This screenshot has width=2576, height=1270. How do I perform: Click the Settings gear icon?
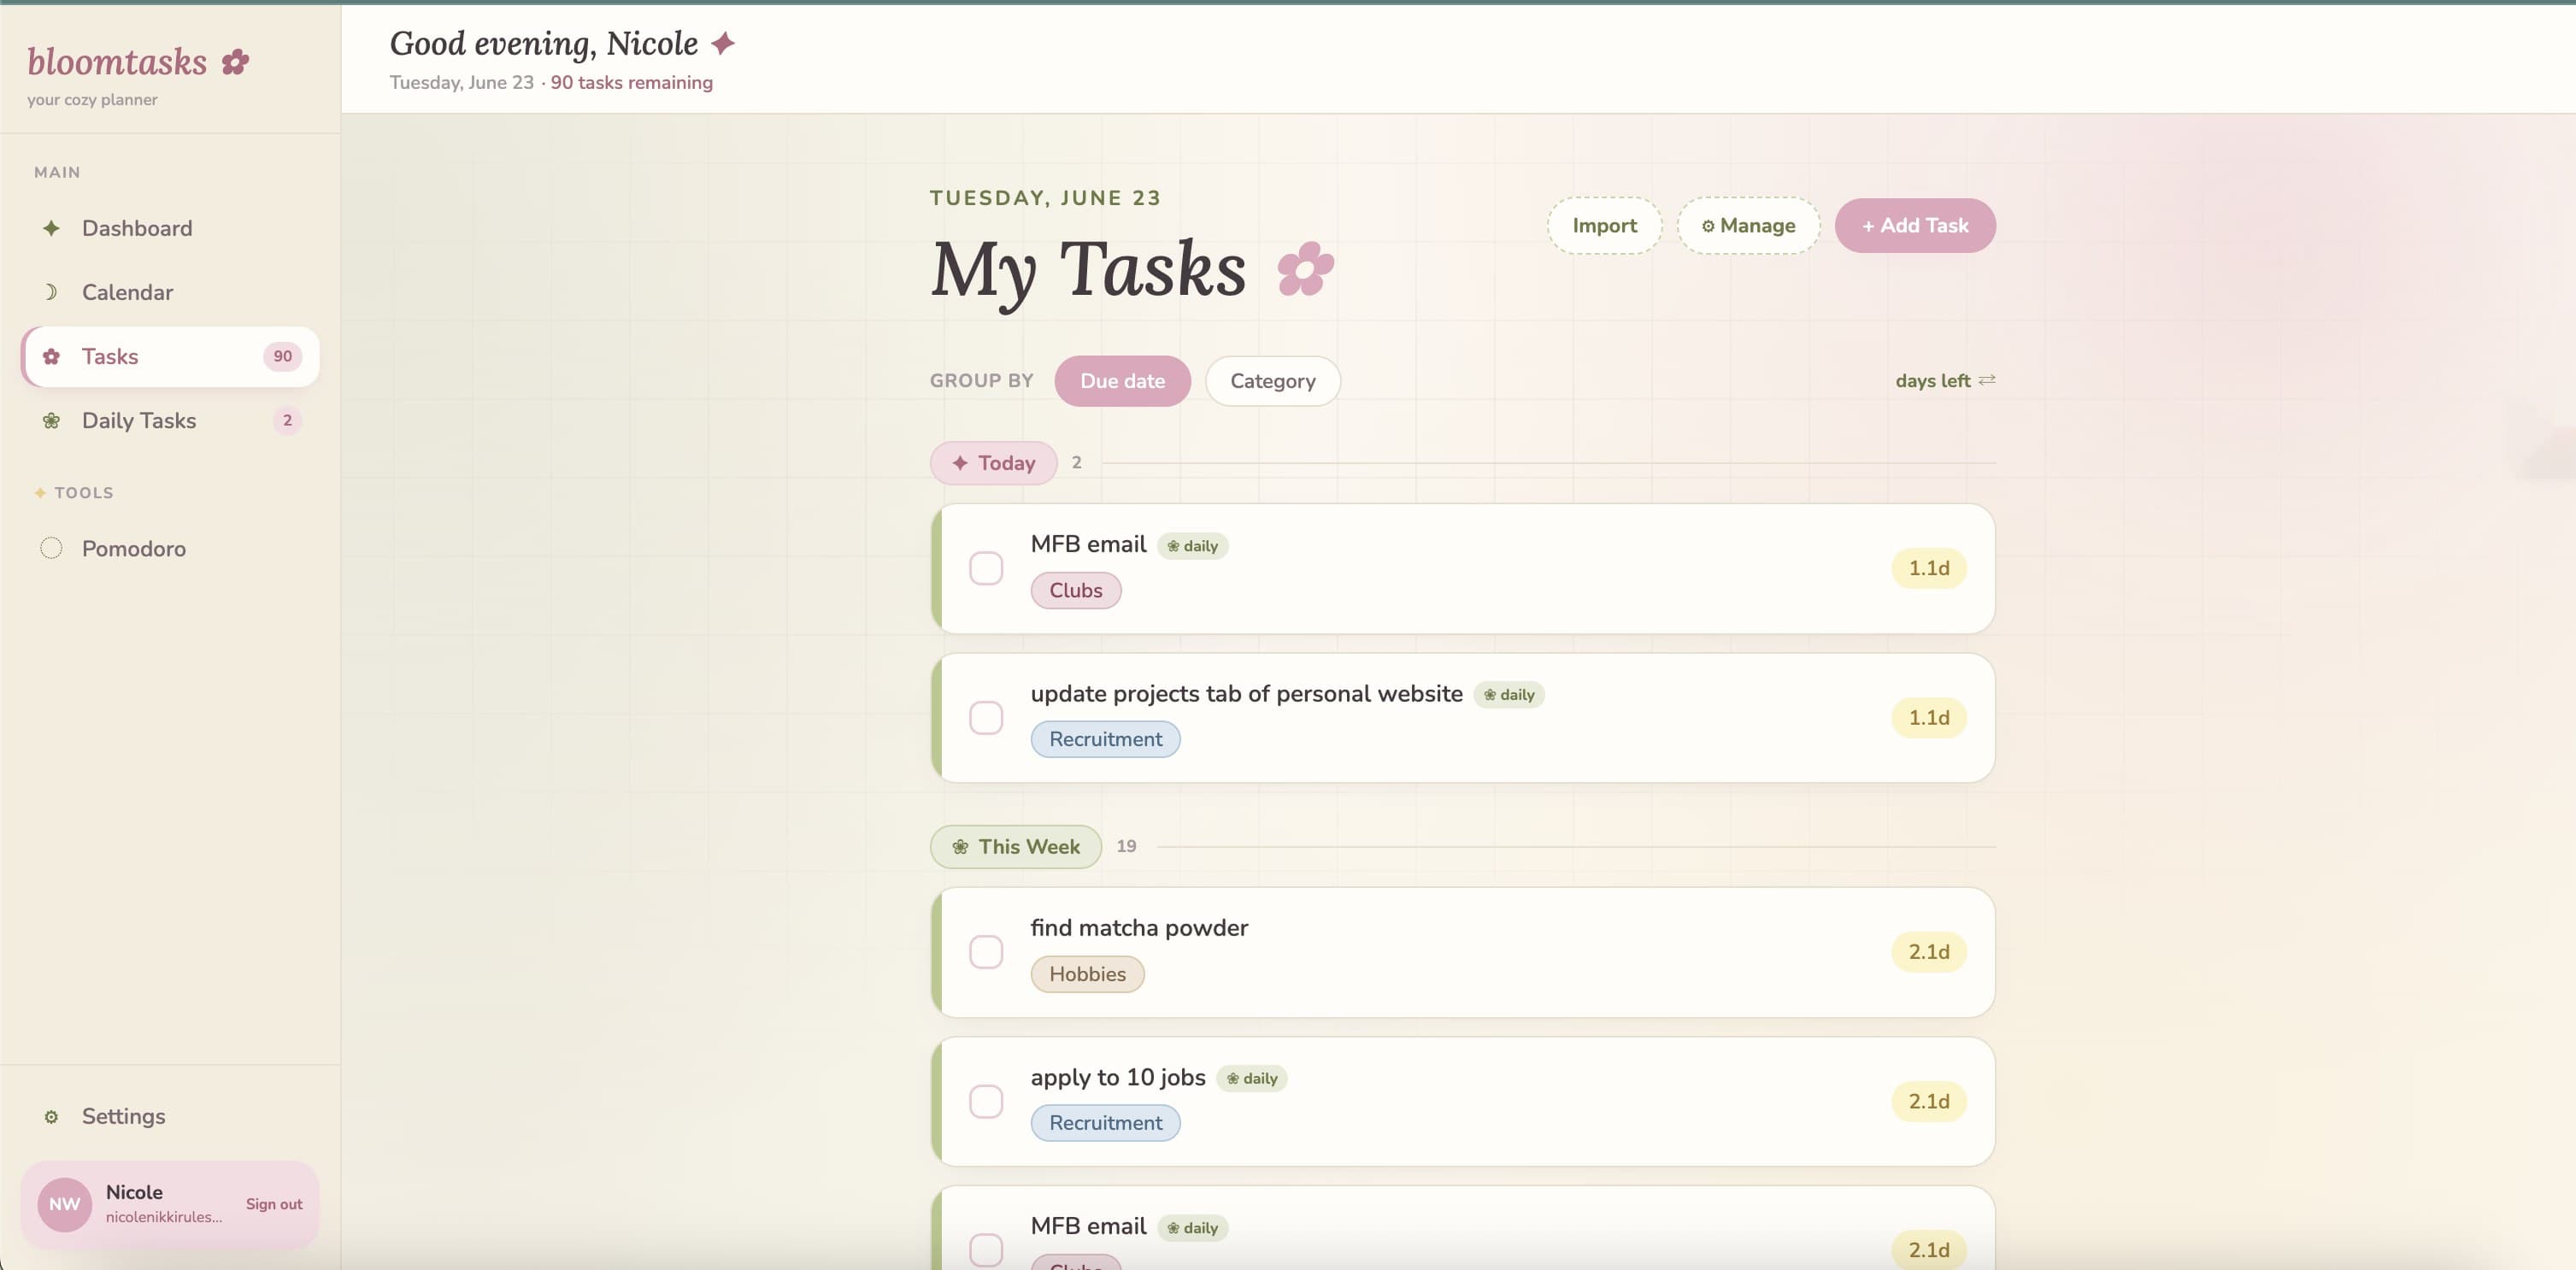pyautogui.click(x=51, y=1116)
